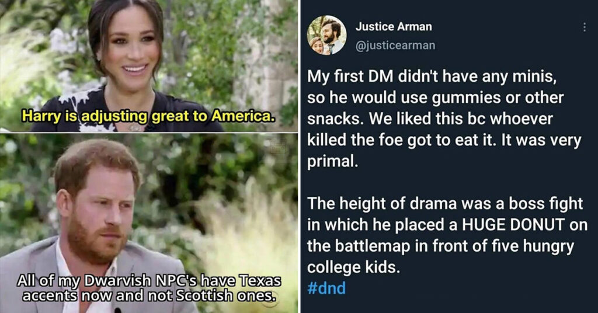Click the 'Dwarvish NPC's have Texas accents' caption
This screenshot has height=313, width=598.
pos(149,288)
